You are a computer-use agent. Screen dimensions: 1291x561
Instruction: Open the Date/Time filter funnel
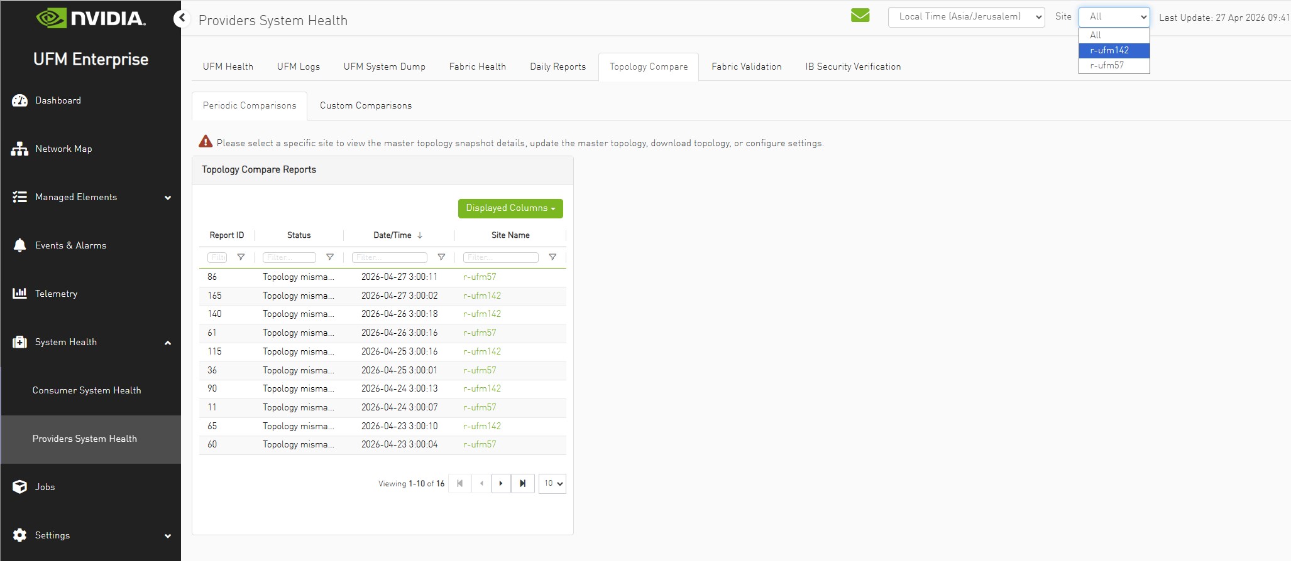[x=441, y=257]
